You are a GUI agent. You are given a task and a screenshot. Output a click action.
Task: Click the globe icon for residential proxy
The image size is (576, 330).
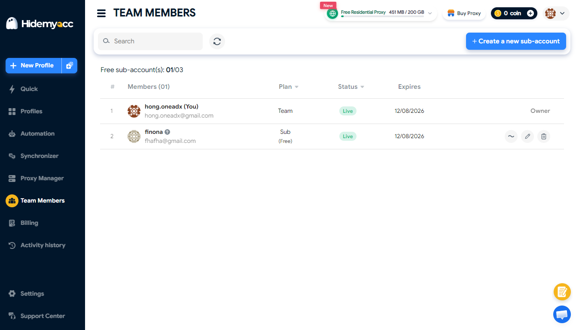pyautogui.click(x=332, y=13)
